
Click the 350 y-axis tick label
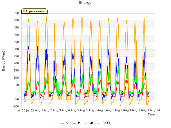pos(16,42)
